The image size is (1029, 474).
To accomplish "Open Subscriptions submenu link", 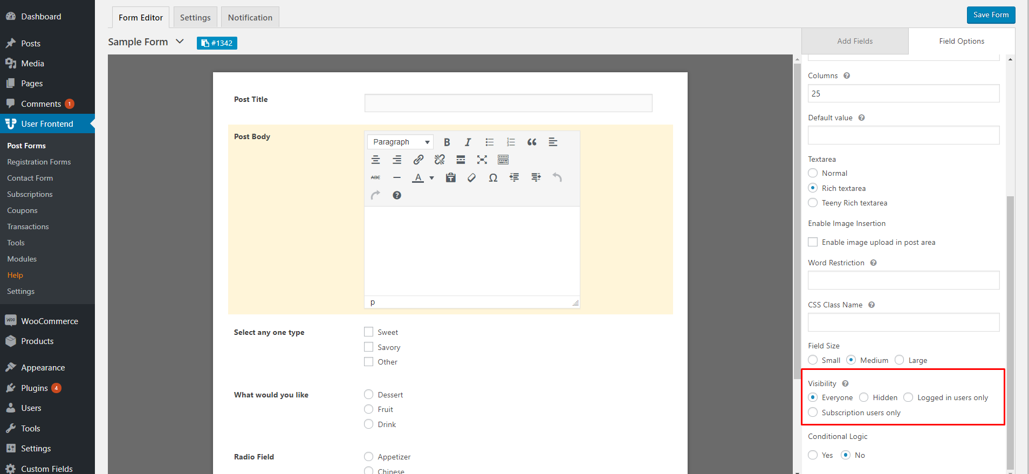I will (x=30, y=194).
